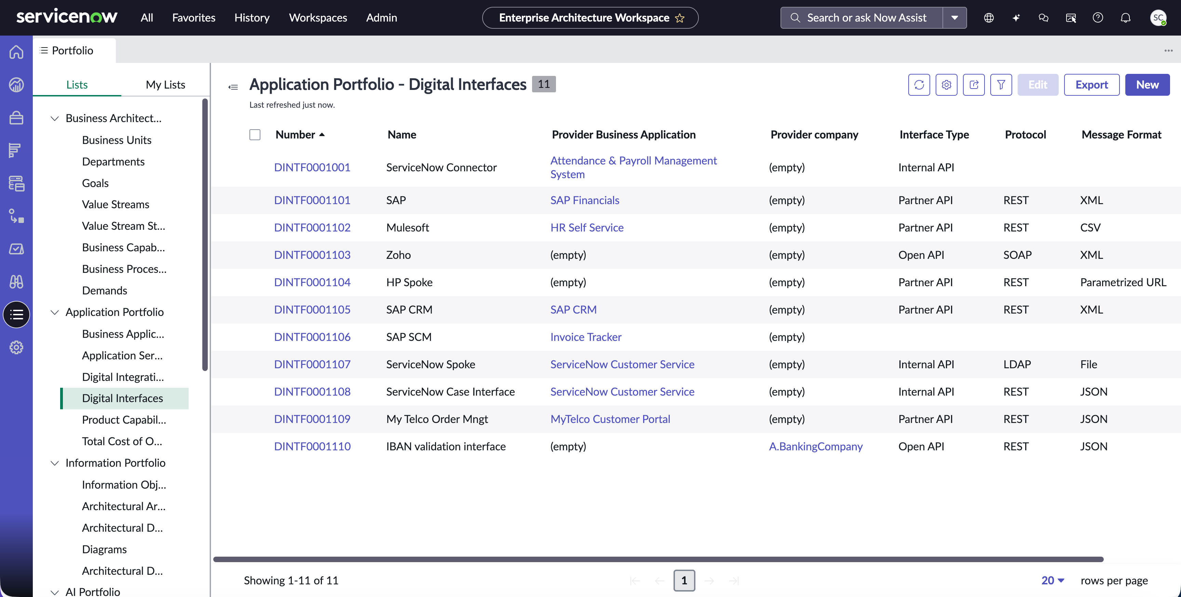Viewport: 1181px width, 597px height.
Task: Open the checklist monitor icon in sidebar
Action: pyautogui.click(x=16, y=249)
